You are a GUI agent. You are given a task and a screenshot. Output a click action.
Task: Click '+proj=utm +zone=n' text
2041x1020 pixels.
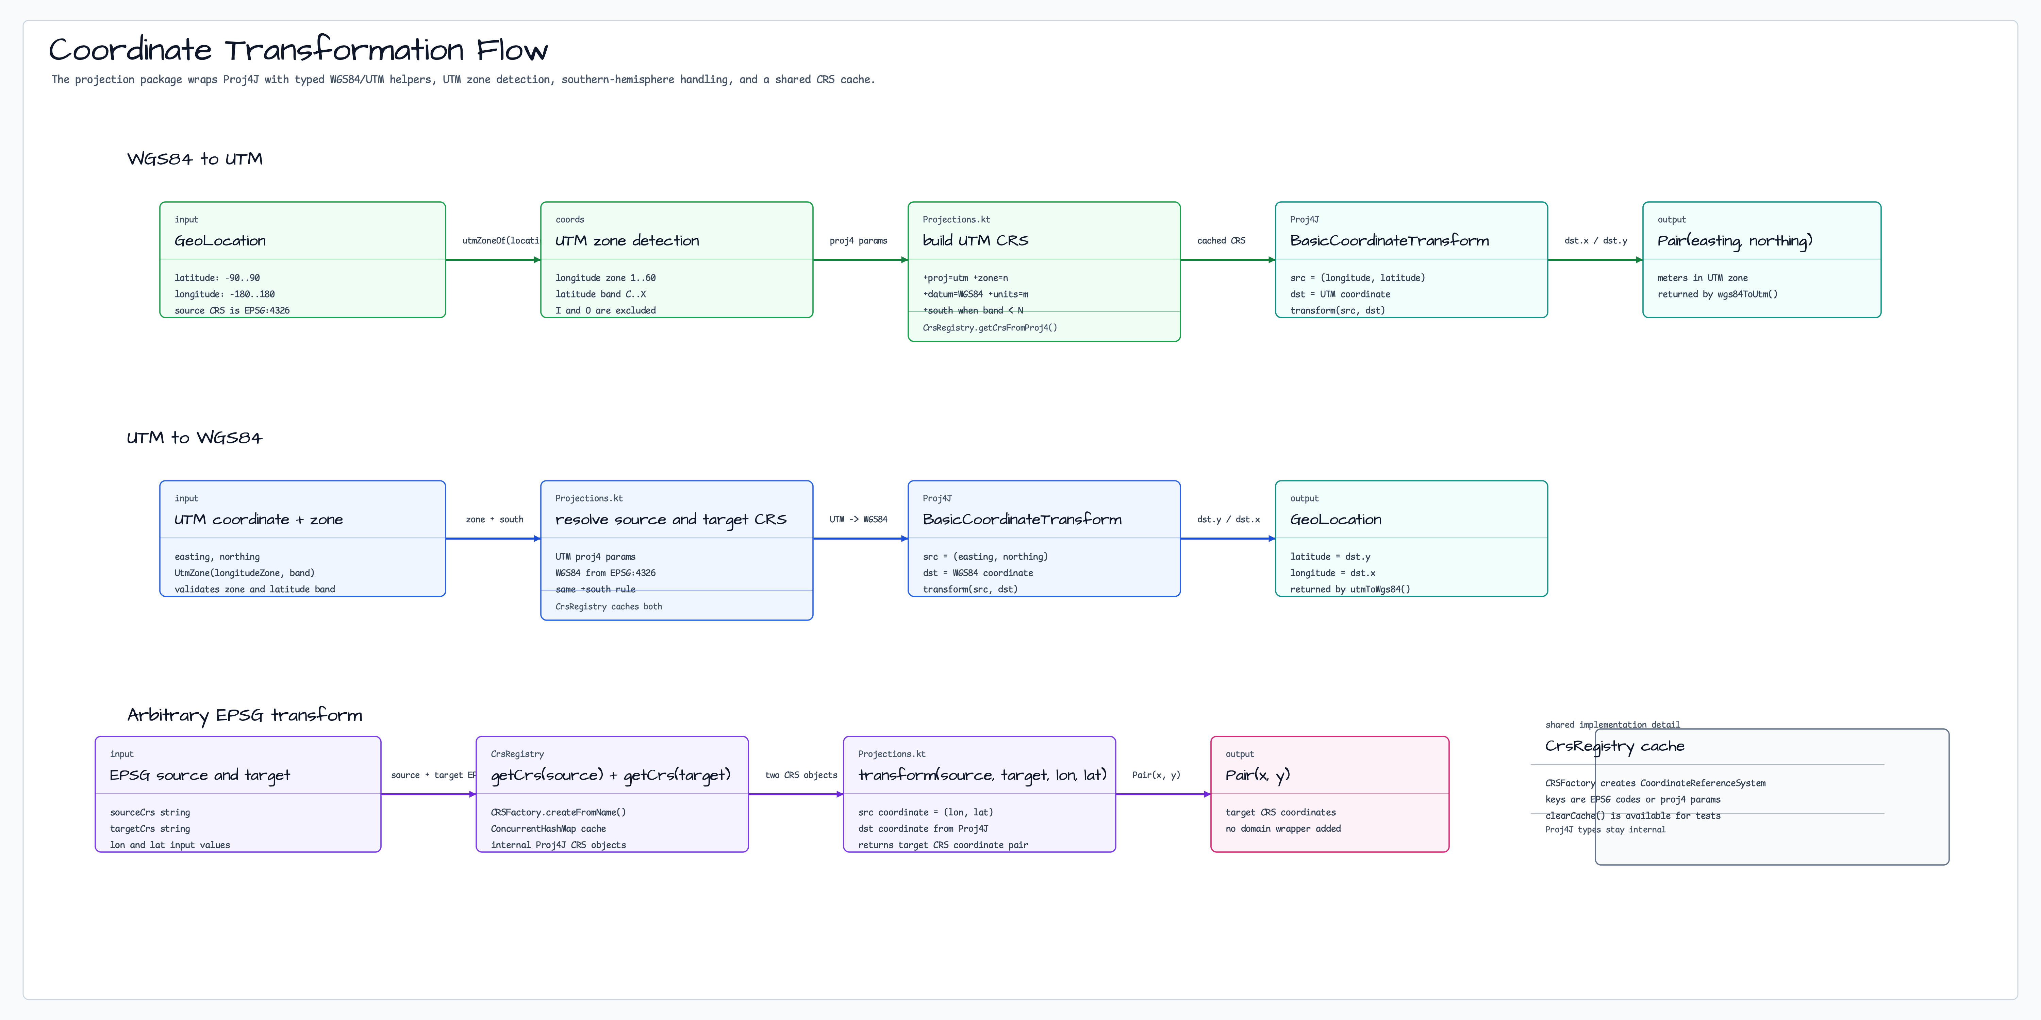click(965, 278)
